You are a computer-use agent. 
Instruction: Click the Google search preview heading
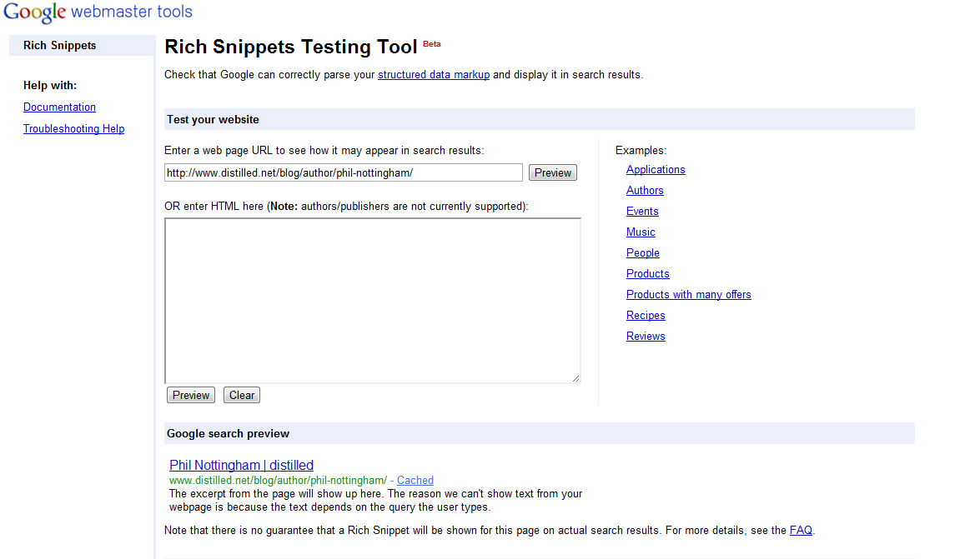tap(228, 433)
